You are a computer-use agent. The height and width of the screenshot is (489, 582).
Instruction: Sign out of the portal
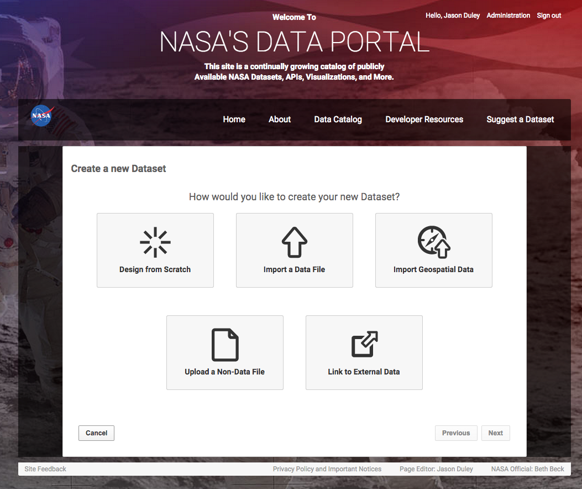click(x=549, y=15)
